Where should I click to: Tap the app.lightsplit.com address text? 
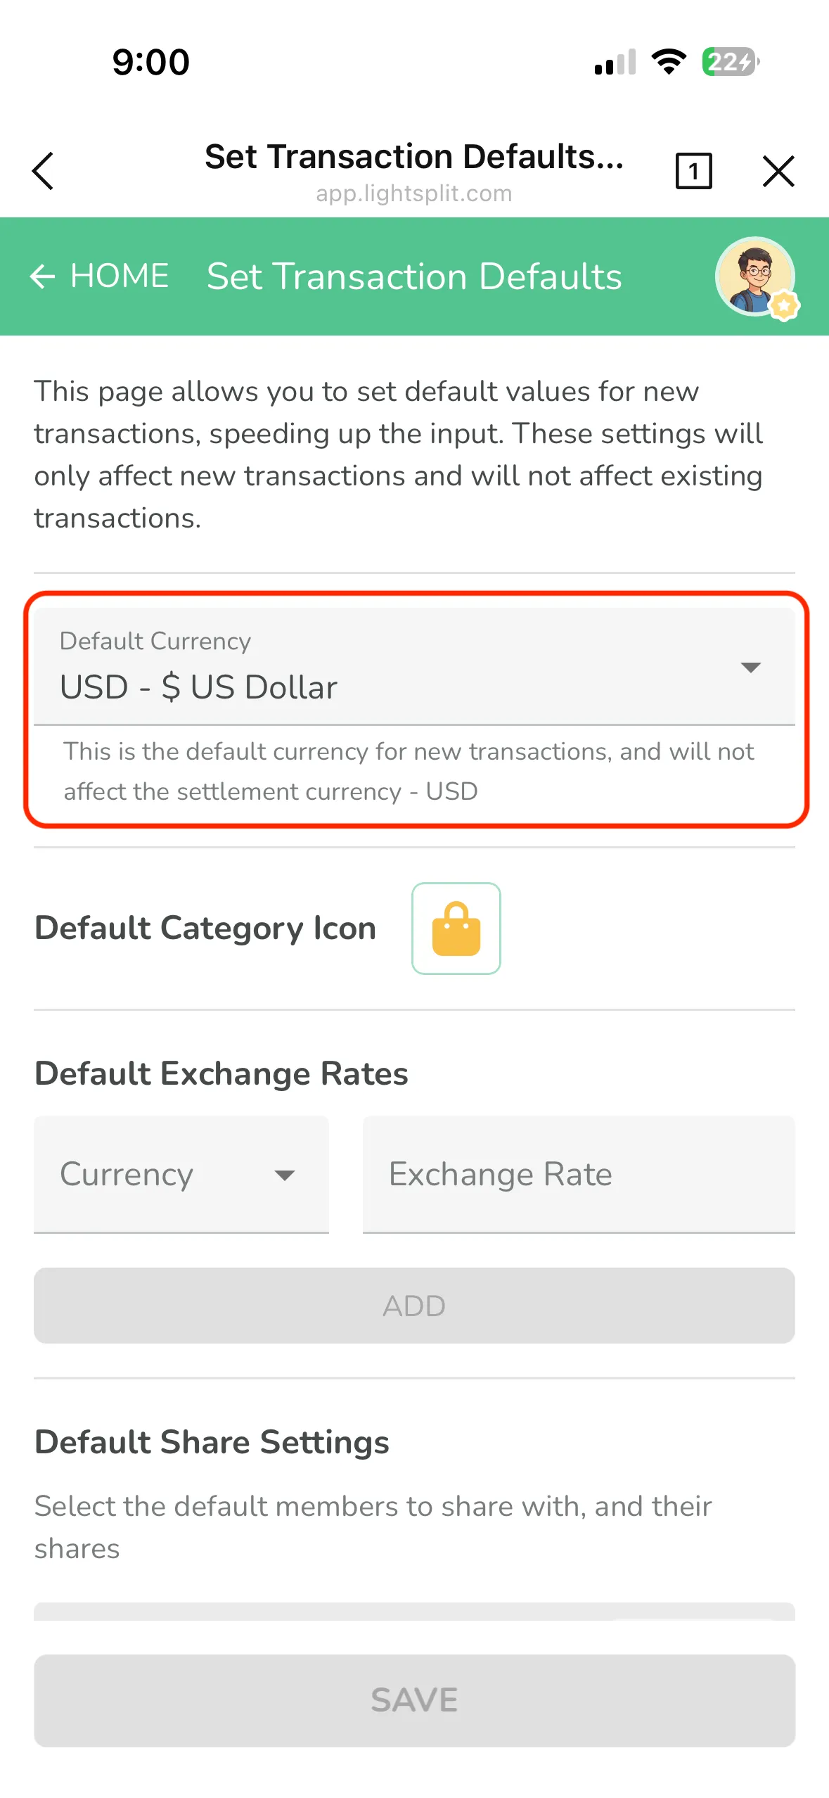point(413,193)
